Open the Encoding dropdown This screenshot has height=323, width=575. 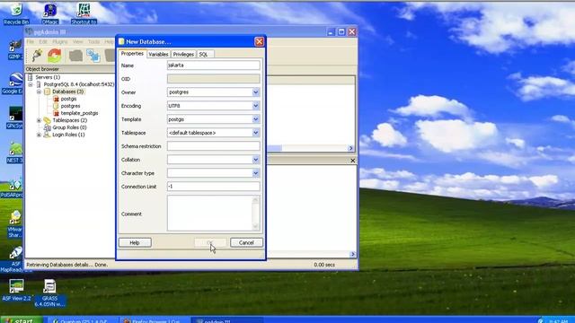pos(255,106)
